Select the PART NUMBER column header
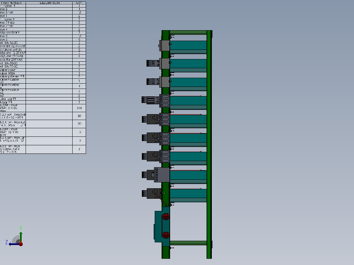This screenshot has height=265, width=354. pyautogui.click(x=13, y=3)
